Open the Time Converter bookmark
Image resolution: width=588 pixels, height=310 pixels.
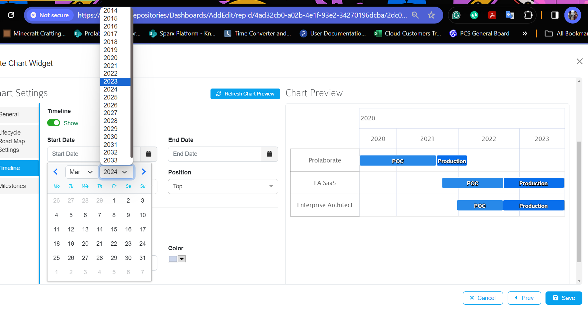click(x=258, y=33)
